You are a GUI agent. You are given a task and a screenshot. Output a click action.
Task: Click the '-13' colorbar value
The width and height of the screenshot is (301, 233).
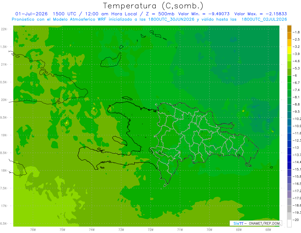296,148
